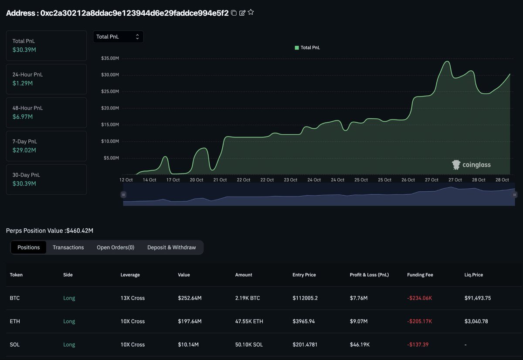
Task: Select the Deposit & Withdraw tab
Action: 171,247
